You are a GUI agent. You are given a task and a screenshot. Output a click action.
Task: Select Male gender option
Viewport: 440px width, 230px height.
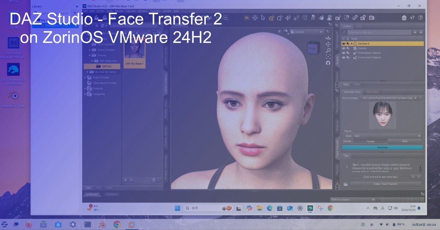coord(405,141)
